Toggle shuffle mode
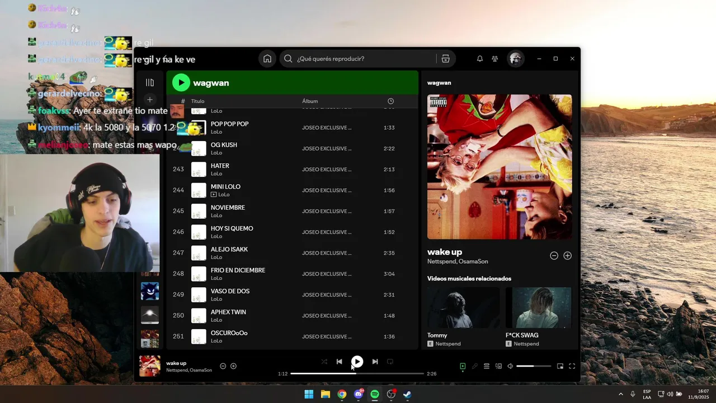Viewport: 716px width, 403px height. point(324,362)
